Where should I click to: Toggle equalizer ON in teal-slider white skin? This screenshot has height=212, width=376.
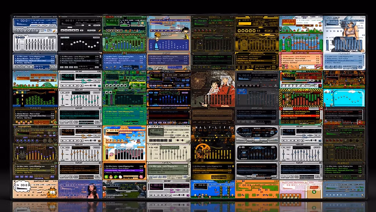[62, 92]
